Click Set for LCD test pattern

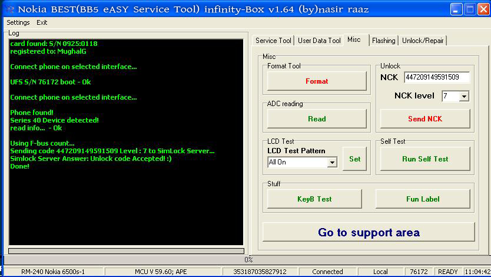(x=355, y=159)
